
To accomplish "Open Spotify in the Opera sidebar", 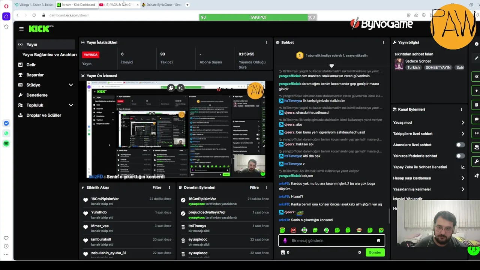I will click(x=6, y=144).
